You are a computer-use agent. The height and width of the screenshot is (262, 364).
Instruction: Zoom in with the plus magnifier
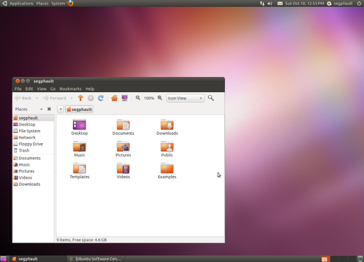coord(160,98)
